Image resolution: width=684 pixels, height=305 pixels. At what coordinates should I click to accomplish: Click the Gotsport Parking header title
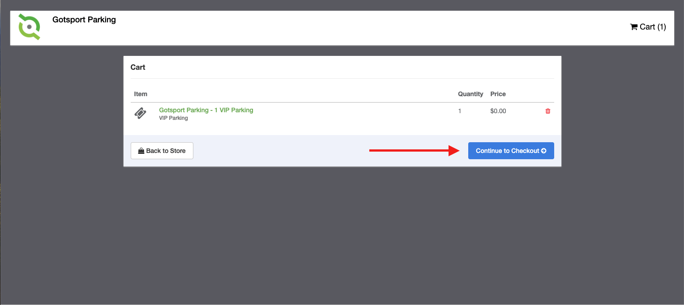[84, 20]
